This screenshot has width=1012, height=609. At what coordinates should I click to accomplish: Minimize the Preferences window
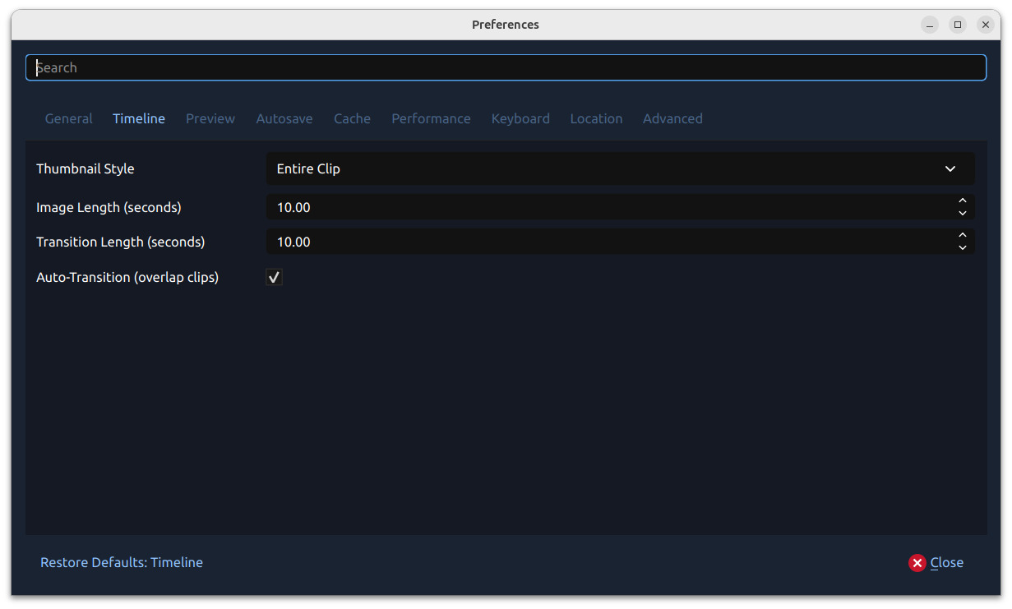[930, 25]
